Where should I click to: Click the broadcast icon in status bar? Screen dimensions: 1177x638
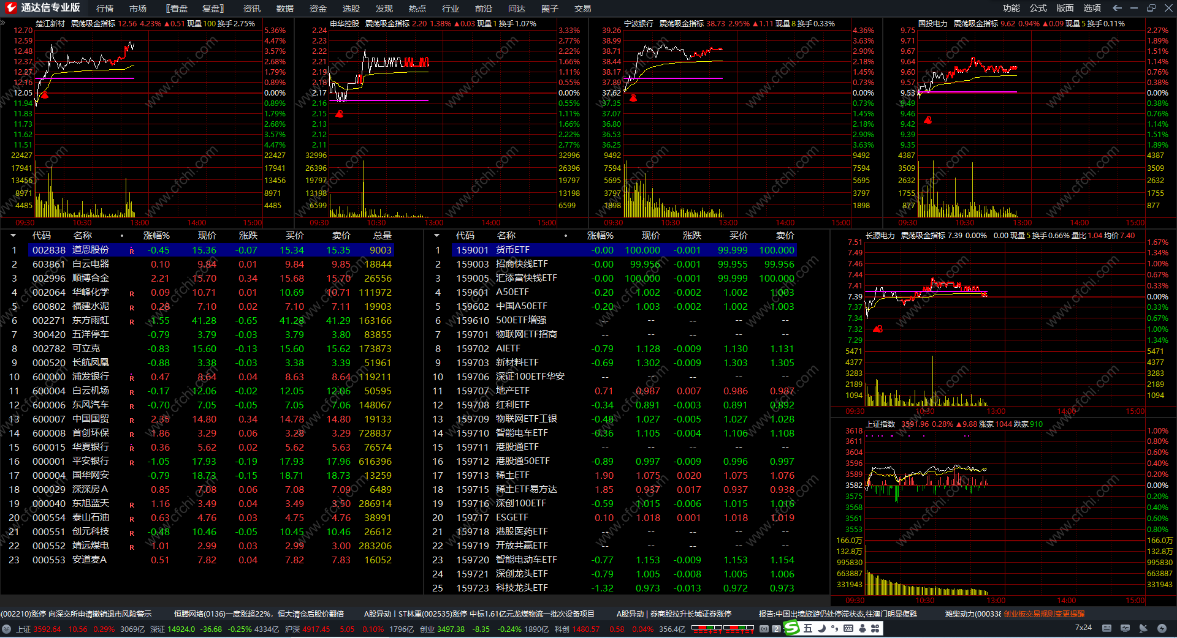click(x=764, y=629)
